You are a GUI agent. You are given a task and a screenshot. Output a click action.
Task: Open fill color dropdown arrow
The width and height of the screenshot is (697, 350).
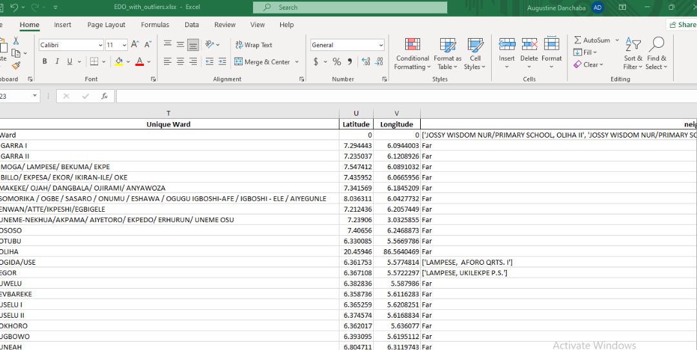[x=128, y=62]
